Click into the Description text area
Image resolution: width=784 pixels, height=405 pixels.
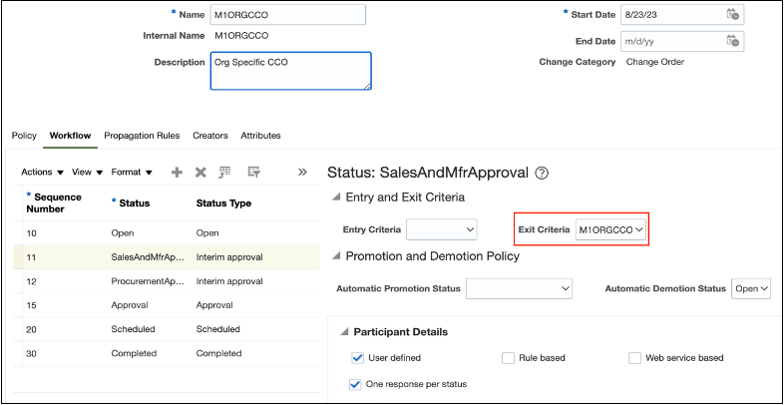[x=290, y=70]
